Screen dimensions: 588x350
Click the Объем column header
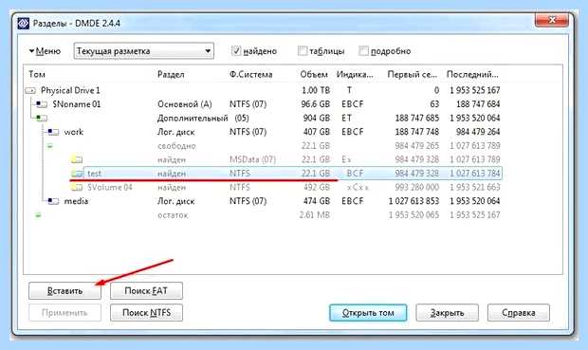click(x=314, y=74)
